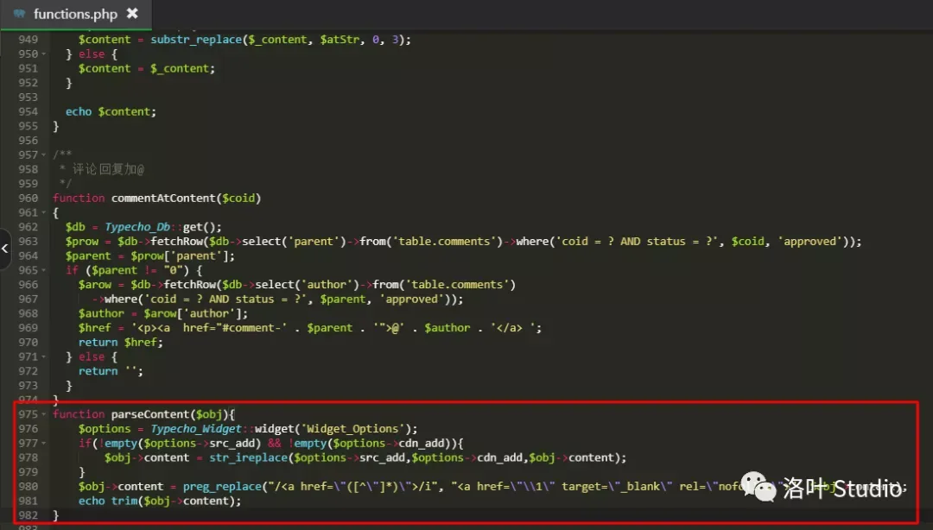Select the functions.php tab
Screen dimensions: 933x530
point(75,14)
